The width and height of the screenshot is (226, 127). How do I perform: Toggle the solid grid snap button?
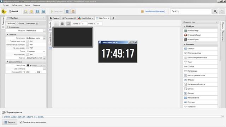[62, 24]
